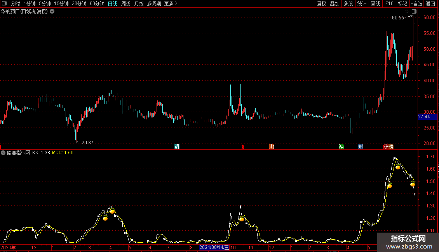Image resolution: width=439 pixels, height=252 pixels.
Task: Click the 复权 adjustment button
Action: coord(321,3)
